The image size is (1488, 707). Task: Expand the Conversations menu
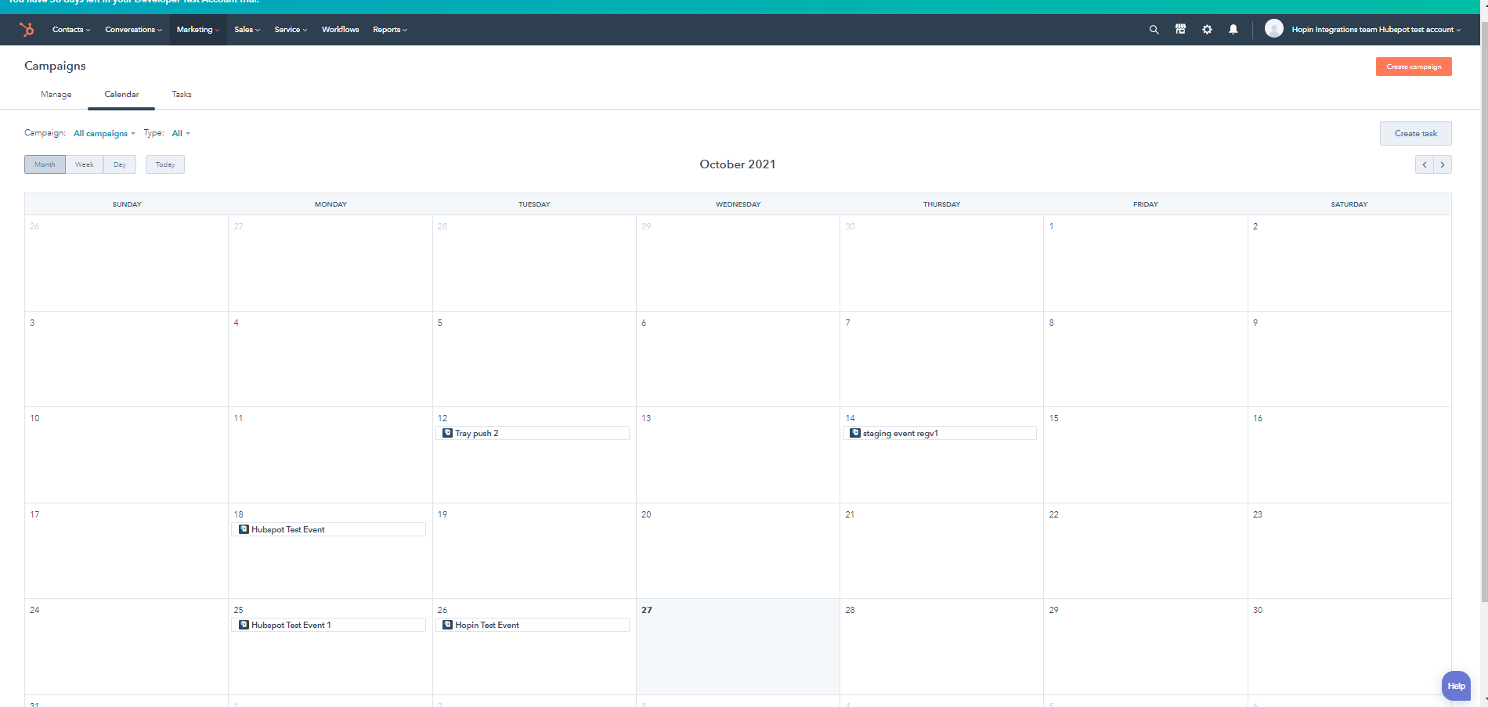pyautogui.click(x=134, y=30)
